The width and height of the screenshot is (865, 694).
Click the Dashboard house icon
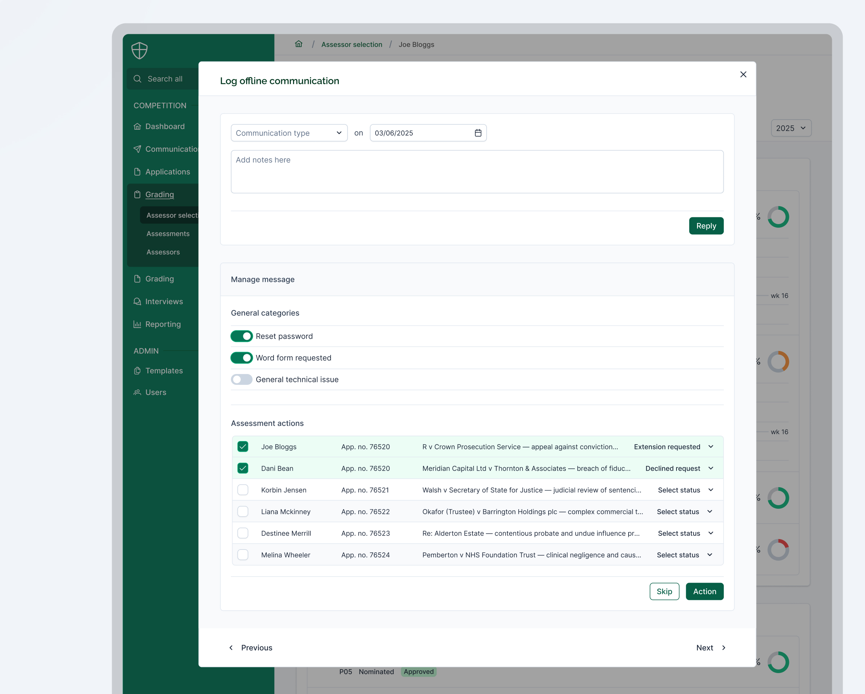pyautogui.click(x=137, y=126)
